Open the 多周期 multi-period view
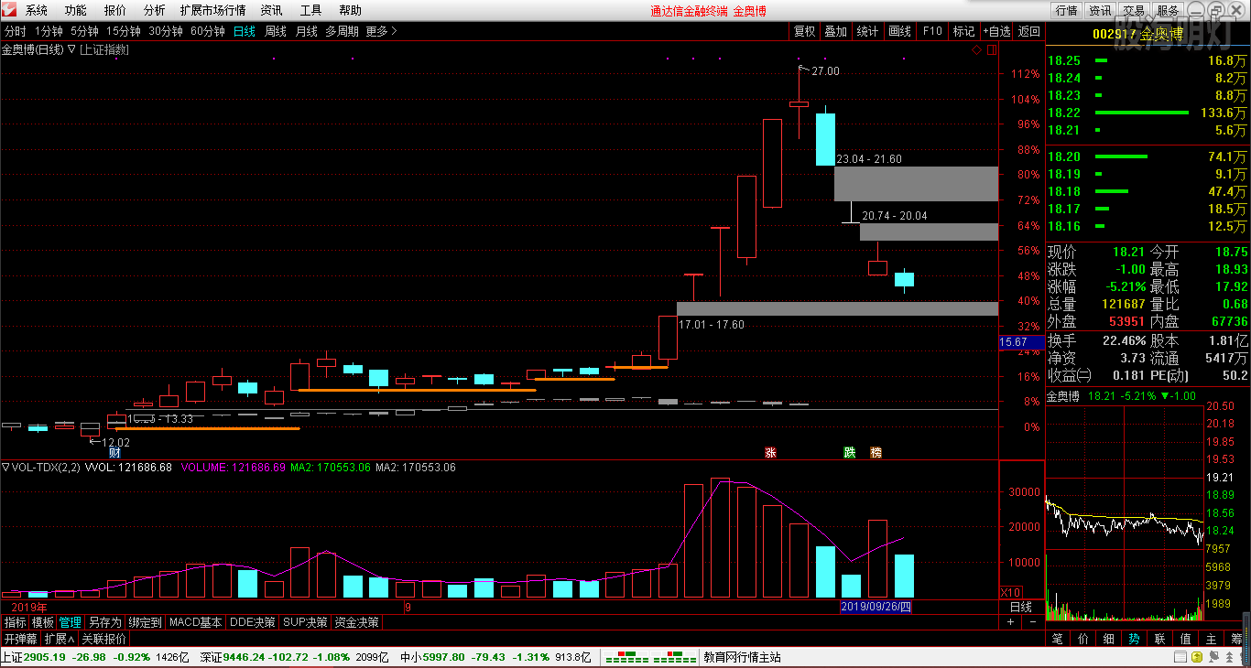The height and width of the screenshot is (668, 1251). point(342,31)
